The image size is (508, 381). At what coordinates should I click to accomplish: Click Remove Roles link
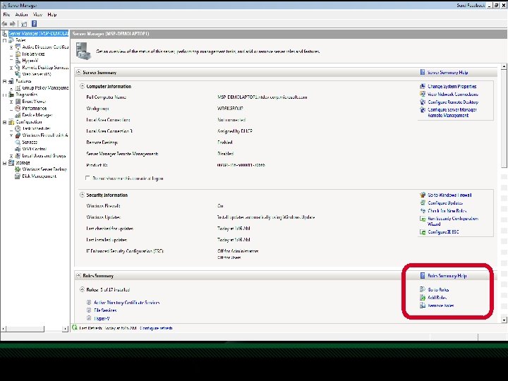tap(440, 306)
